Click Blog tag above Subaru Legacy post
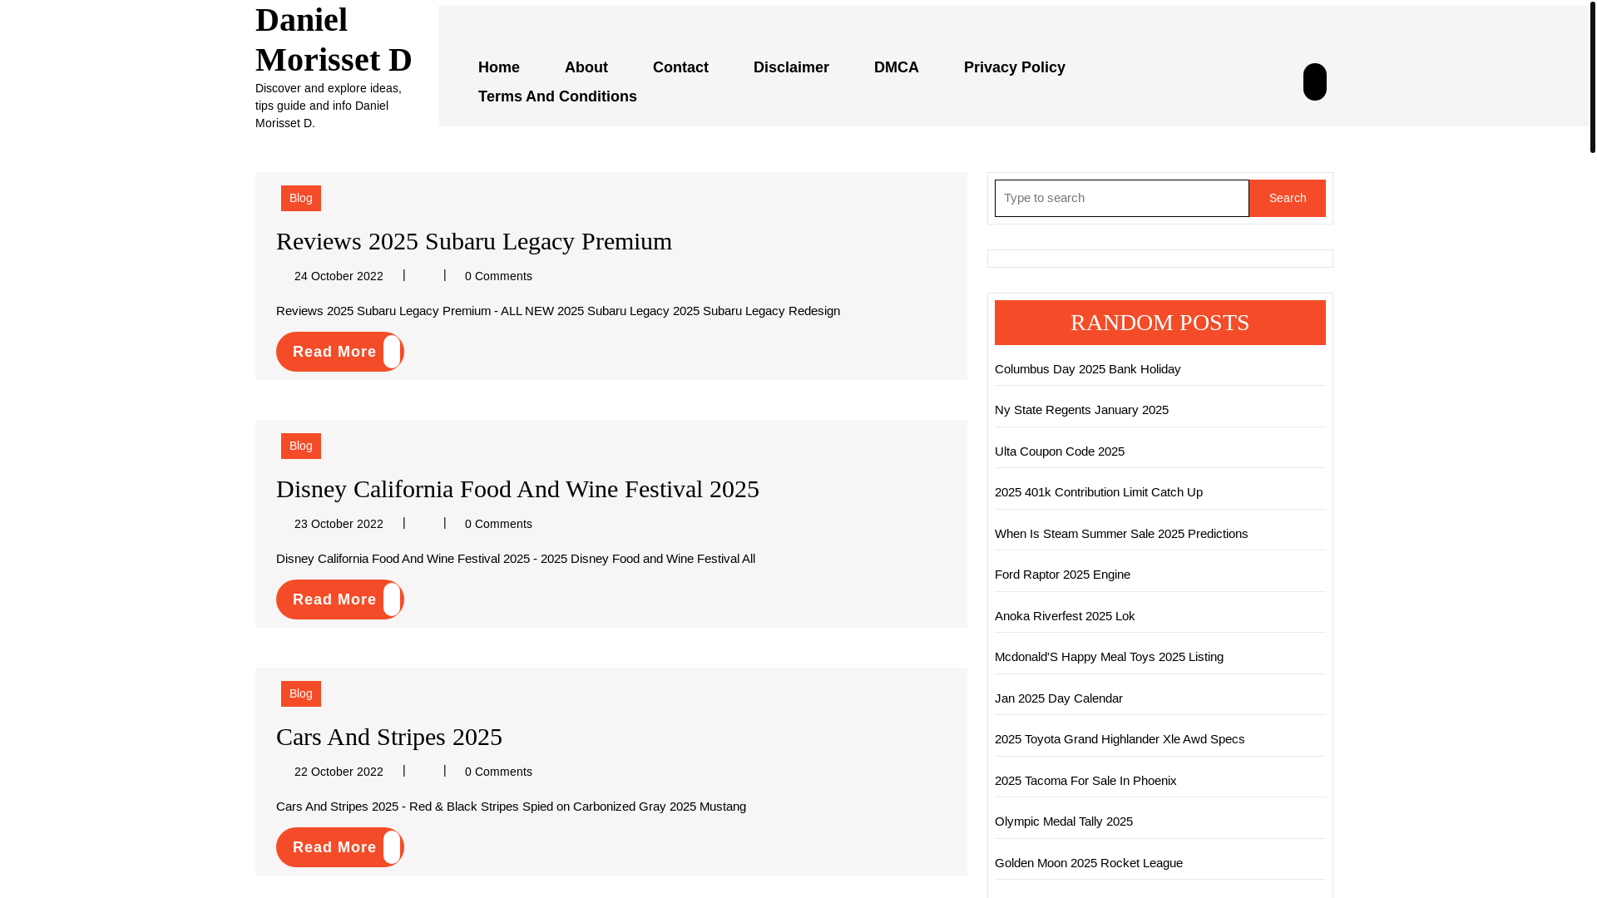Image resolution: width=1597 pixels, height=898 pixels. point(301,198)
